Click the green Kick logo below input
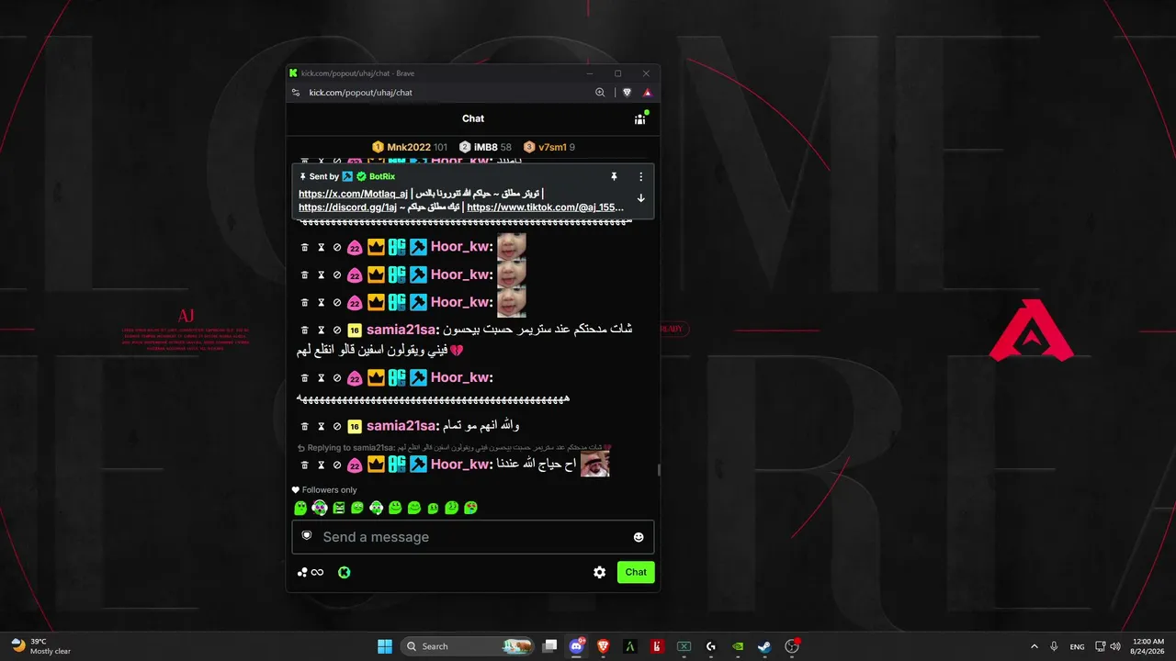The width and height of the screenshot is (1176, 661). click(x=345, y=572)
